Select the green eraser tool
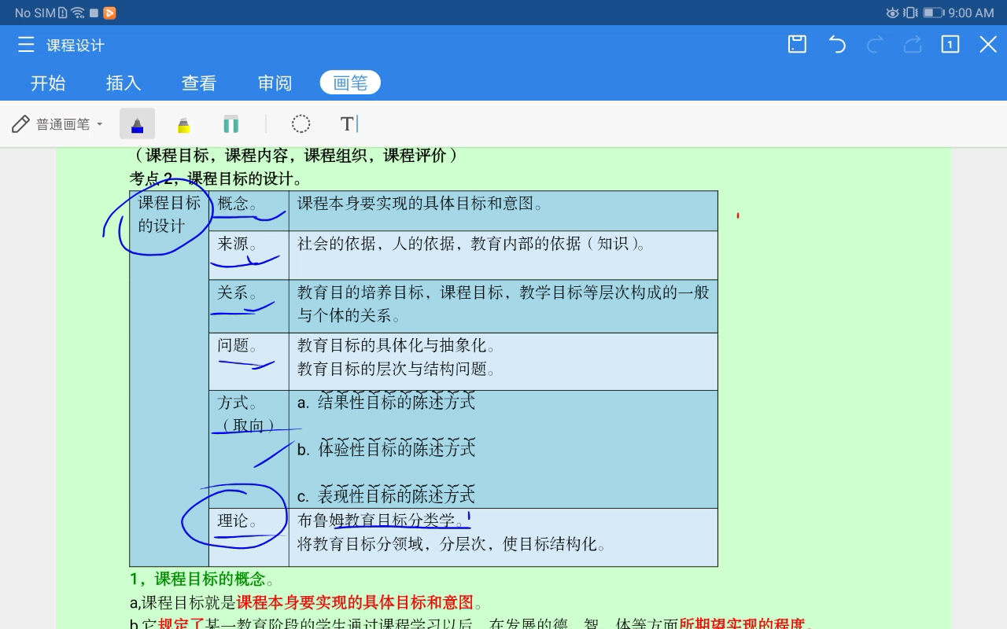Image resolution: width=1007 pixels, height=629 pixels. click(231, 124)
